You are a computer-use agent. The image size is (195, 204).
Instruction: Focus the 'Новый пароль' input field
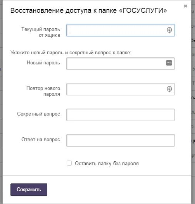tap(121, 64)
